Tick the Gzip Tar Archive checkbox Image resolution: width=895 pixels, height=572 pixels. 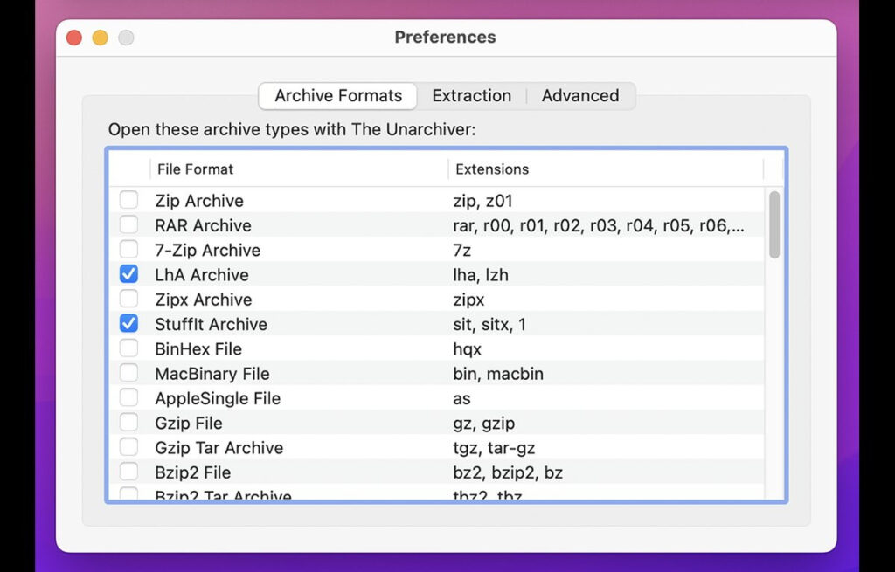coord(128,447)
